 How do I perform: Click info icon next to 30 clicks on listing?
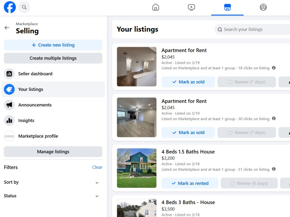[274, 118]
